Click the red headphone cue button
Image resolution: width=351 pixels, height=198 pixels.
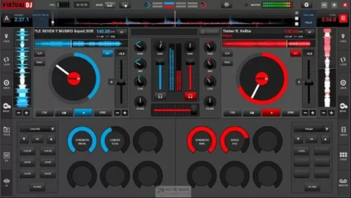pos(190,96)
